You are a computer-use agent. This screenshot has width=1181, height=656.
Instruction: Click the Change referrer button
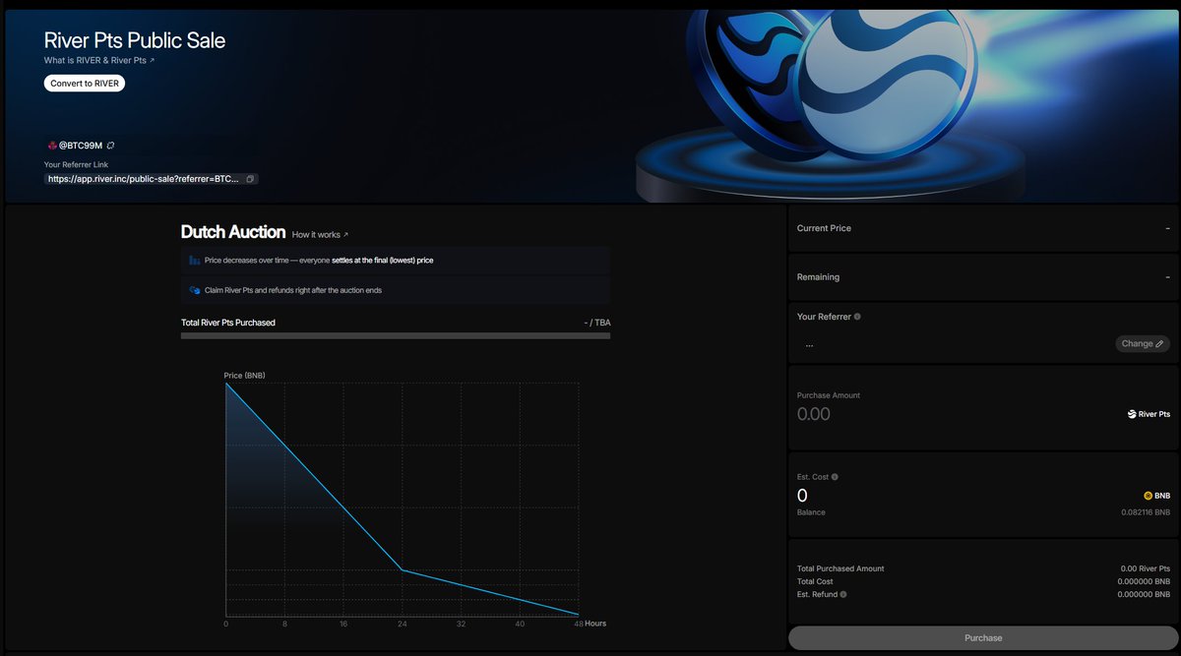coord(1143,344)
